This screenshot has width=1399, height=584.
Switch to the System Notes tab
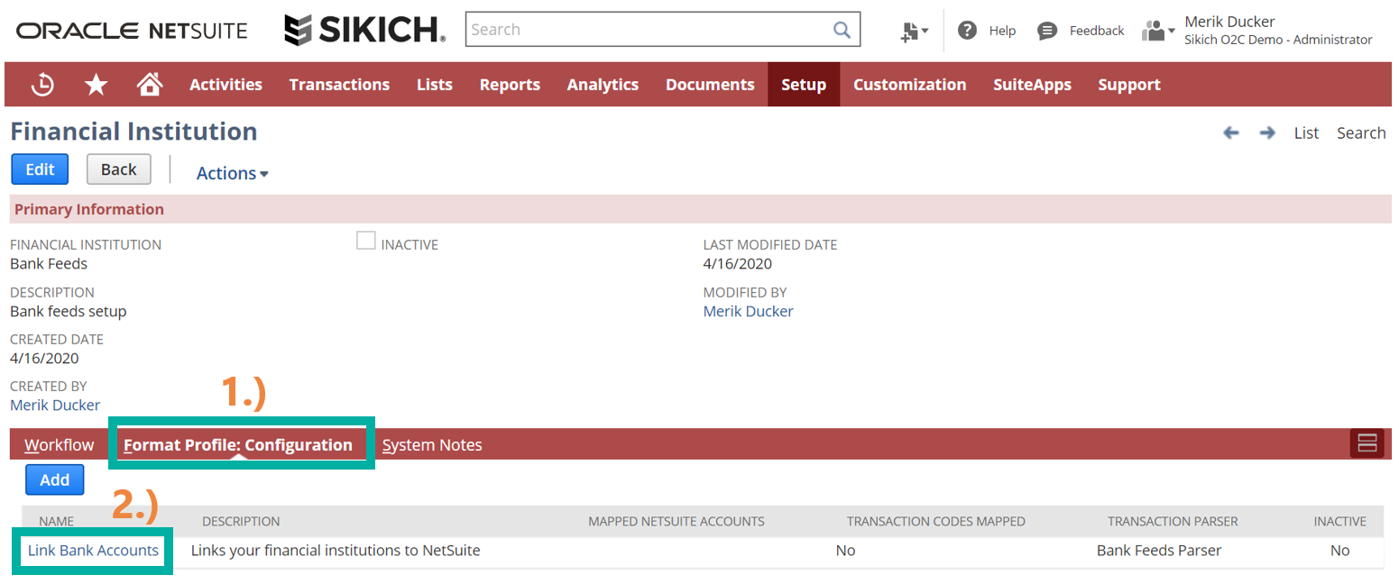coord(432,445)
